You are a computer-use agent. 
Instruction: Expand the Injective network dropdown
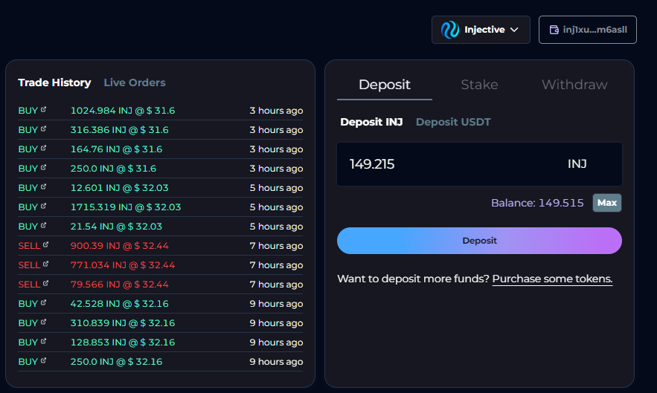[481, 30]
